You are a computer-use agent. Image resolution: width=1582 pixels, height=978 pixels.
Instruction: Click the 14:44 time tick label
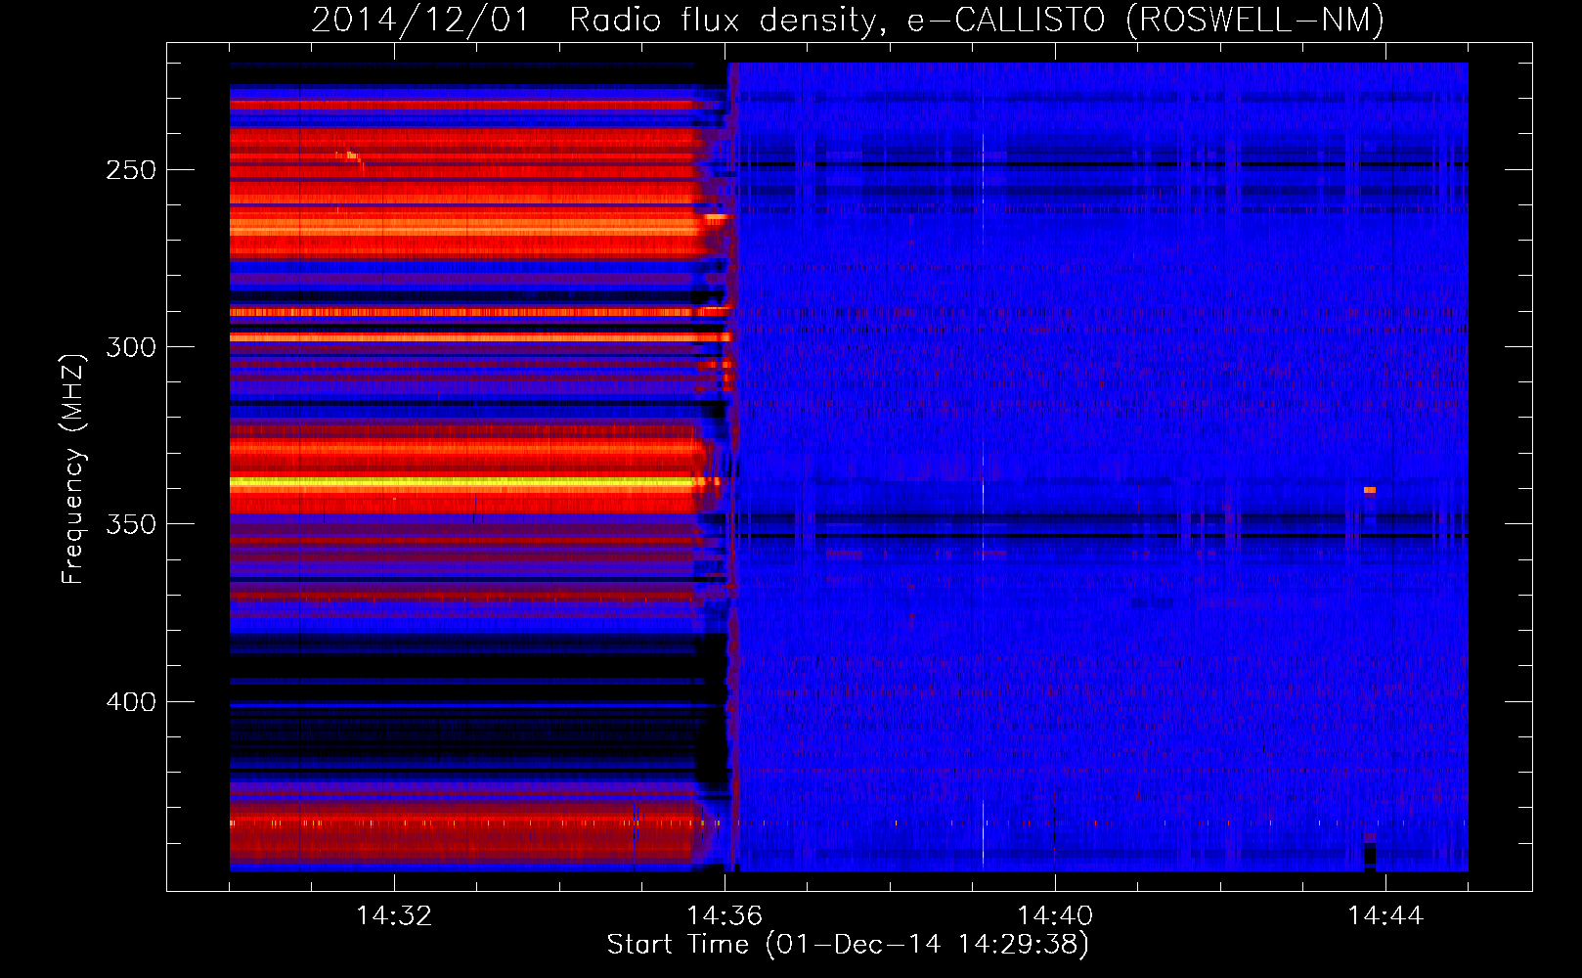pos(1385,916)
